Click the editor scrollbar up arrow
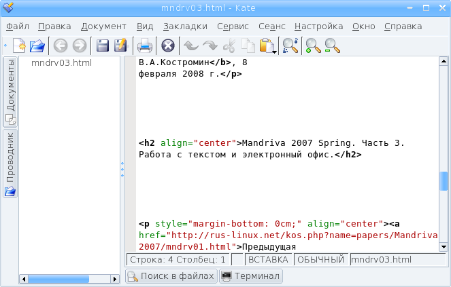Image resolution: width=451 pixels, height=287 pixels. click(x=444, y=61)
